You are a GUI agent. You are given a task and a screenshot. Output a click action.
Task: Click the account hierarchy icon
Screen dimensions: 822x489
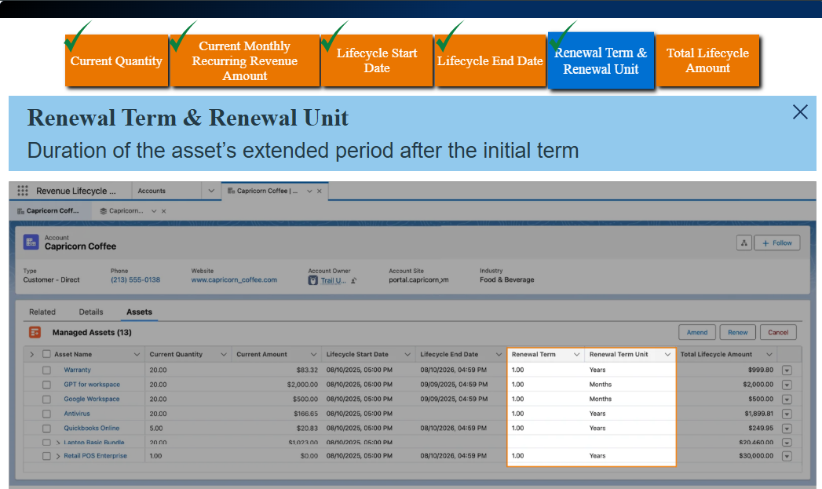coord(744,243)
